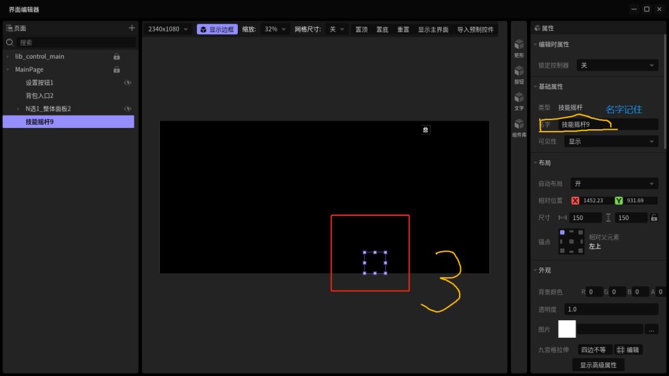
Task: Click the width size field 150
Action: click(x=585, y=218)
